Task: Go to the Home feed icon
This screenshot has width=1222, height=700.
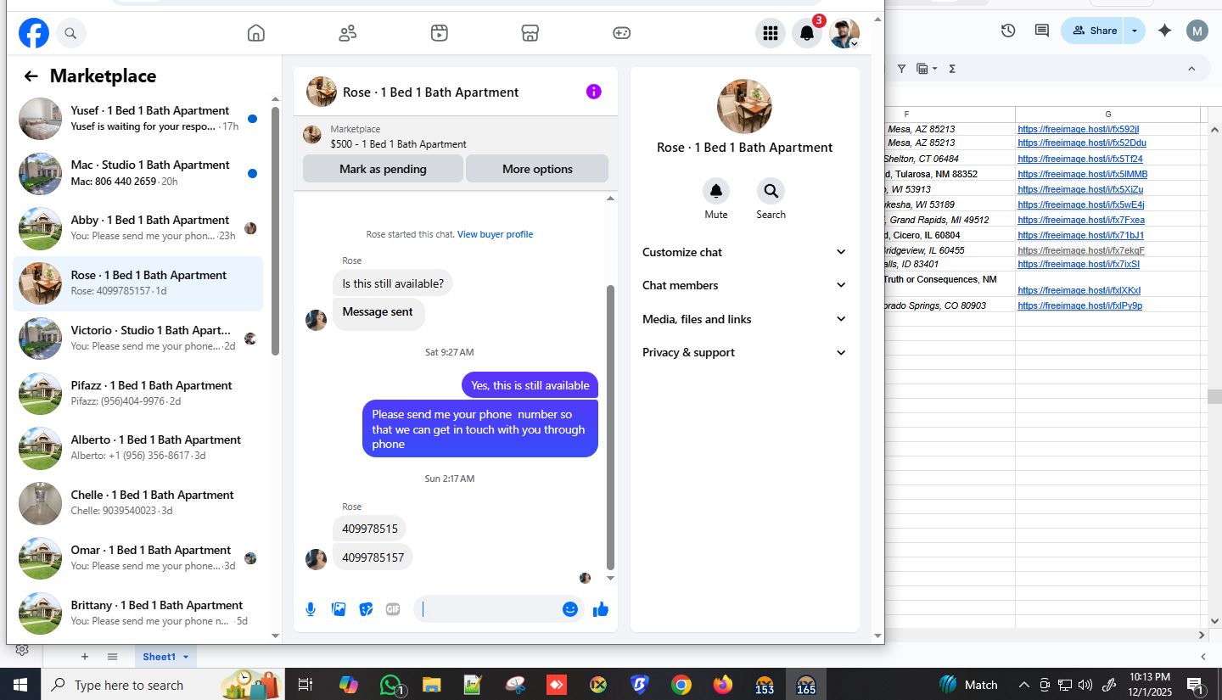Action: tap(255, 33)
